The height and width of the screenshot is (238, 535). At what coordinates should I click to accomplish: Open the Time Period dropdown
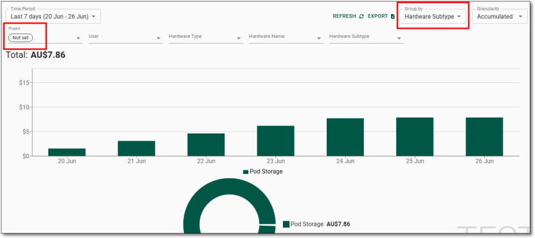pyautogui.click(x=53, y=16)
